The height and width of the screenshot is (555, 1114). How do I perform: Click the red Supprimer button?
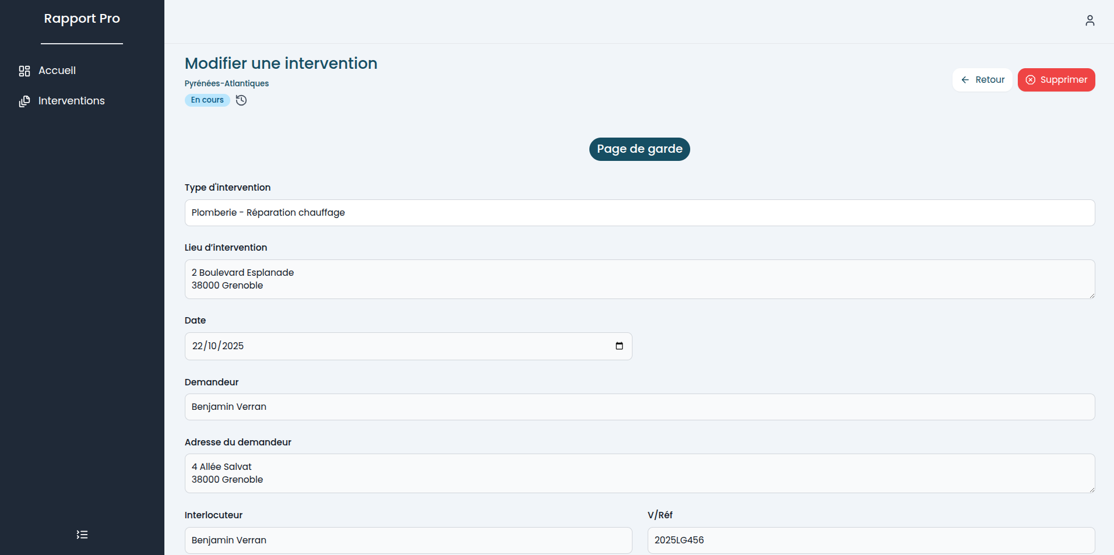click(1056, 80)
